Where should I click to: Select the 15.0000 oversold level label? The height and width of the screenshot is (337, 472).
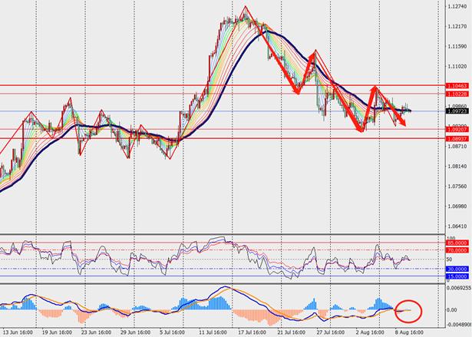(x=456, y=276)
